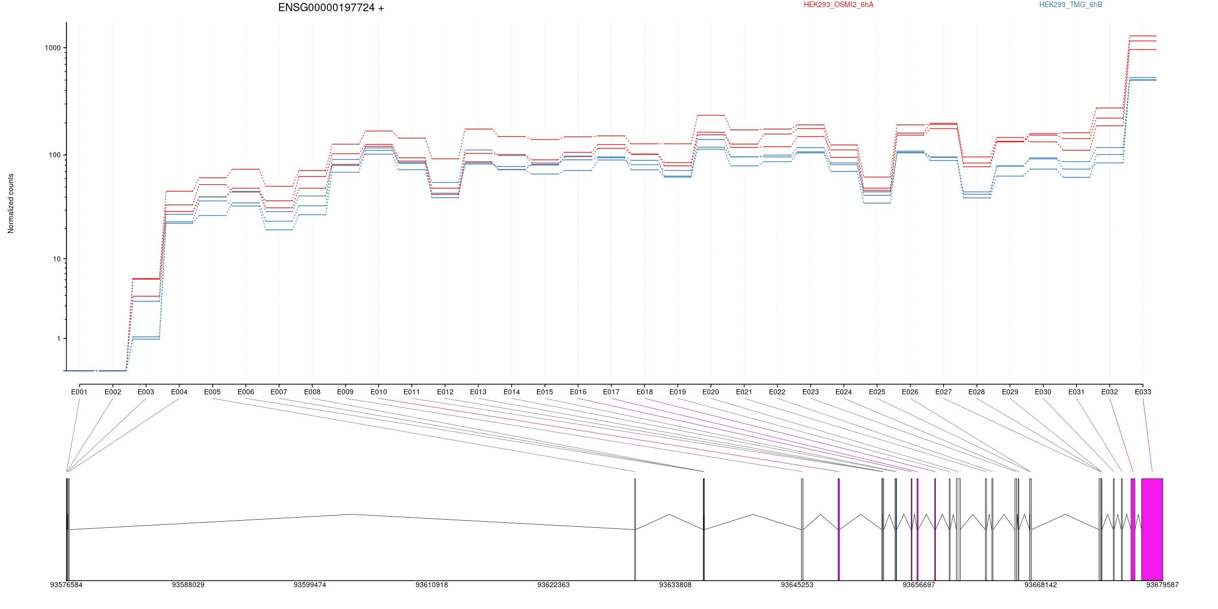The height and width of the screenshot is (609, 1218).
Task: Select exon label E029
Action: point(1010,392)
